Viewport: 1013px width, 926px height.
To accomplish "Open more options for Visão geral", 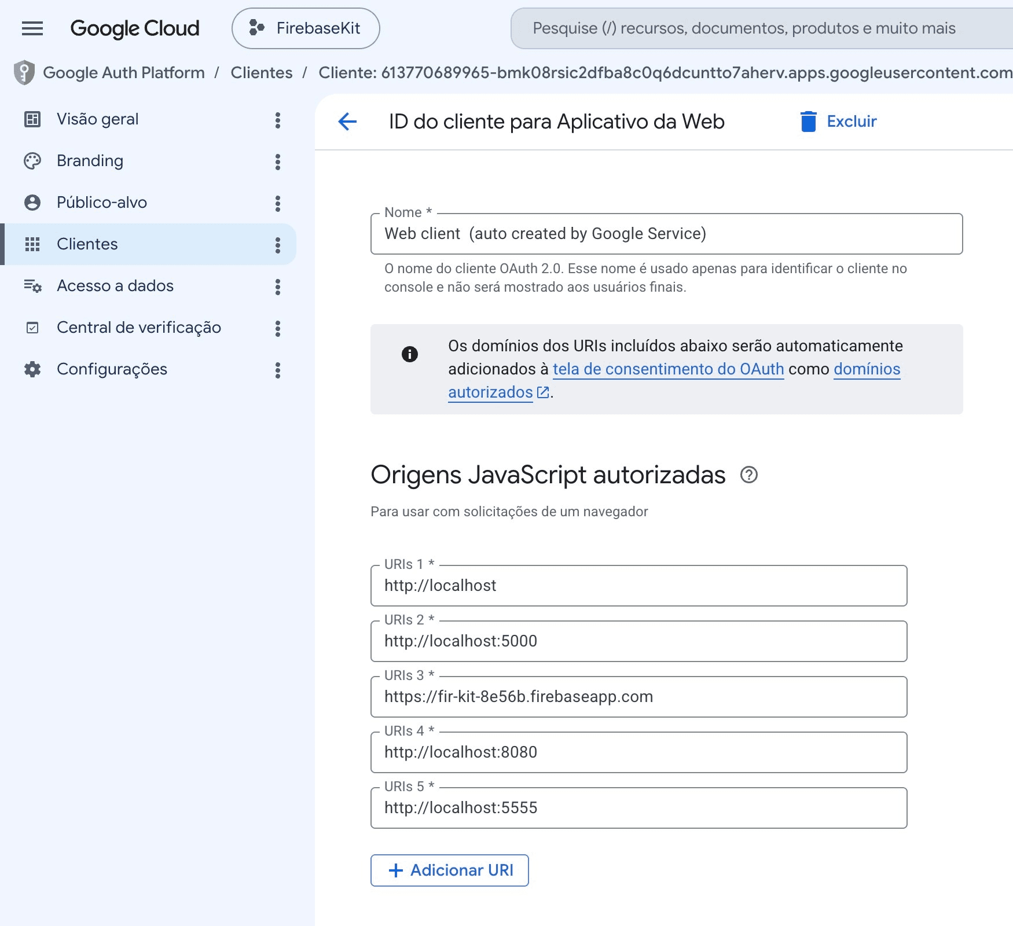I will click(278, 120).
